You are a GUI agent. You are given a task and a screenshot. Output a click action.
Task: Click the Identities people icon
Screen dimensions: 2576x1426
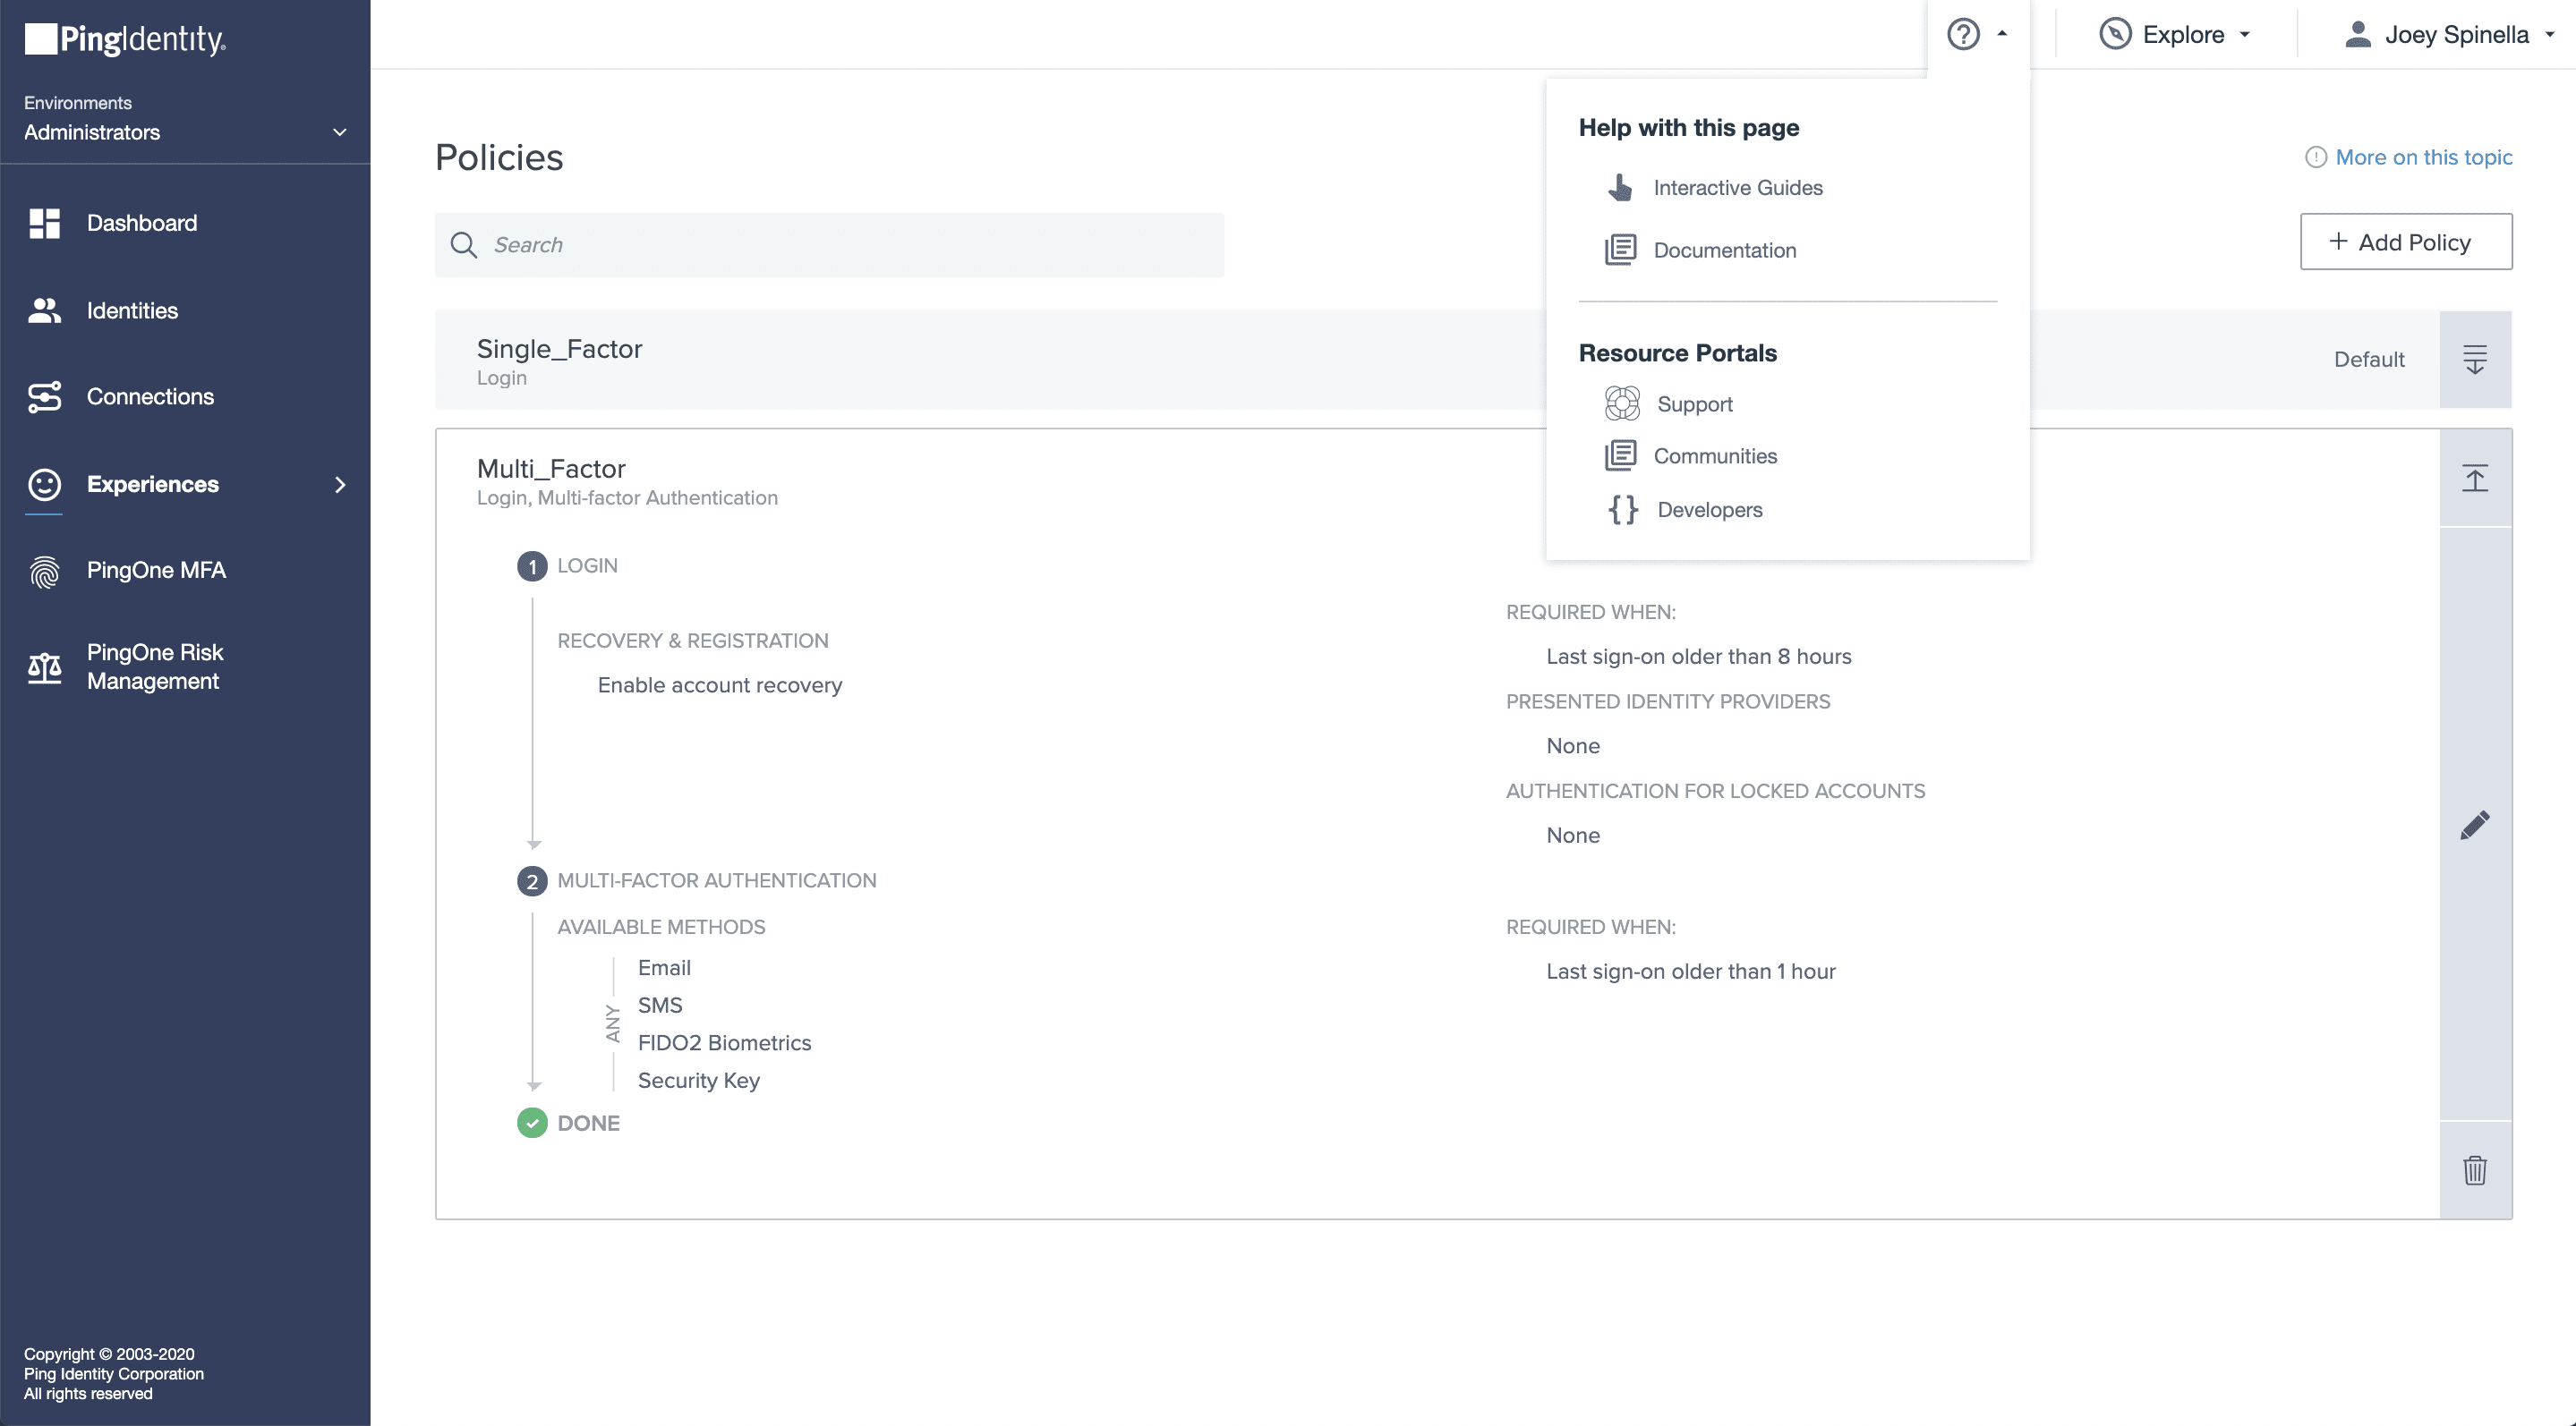pyautogui.click(x=45, y=310)
